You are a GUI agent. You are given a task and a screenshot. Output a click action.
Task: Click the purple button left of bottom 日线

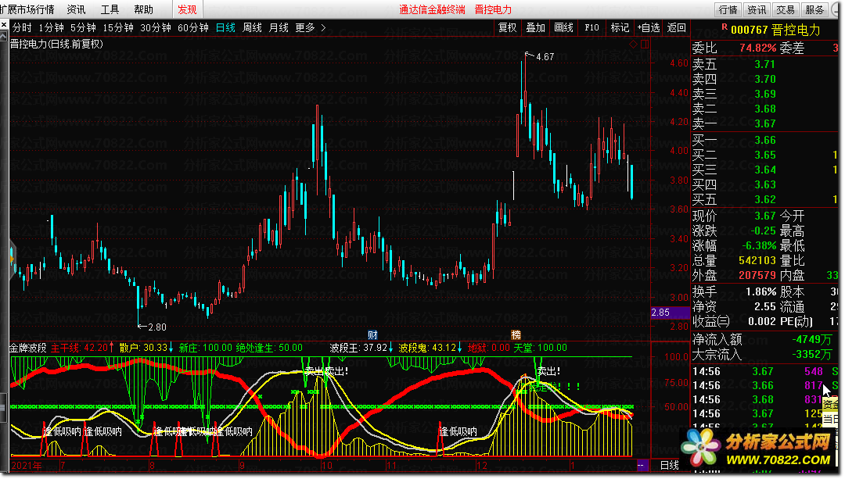[x=642, y=465]
